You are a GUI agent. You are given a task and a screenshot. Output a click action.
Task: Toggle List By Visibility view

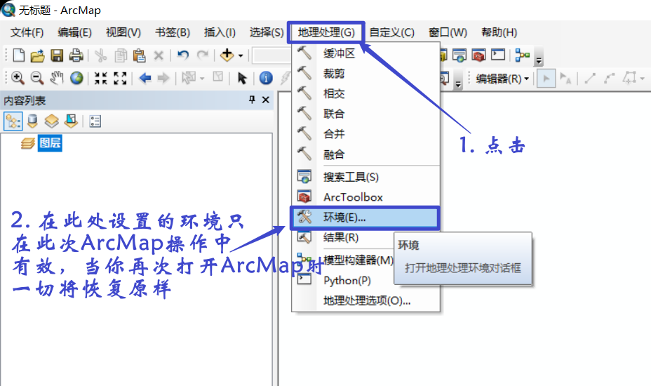coord(51,121)
